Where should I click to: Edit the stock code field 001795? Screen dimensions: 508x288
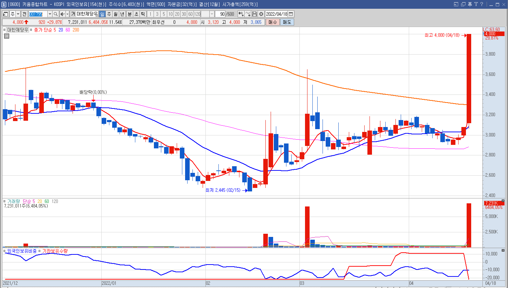tap(38, 14)
